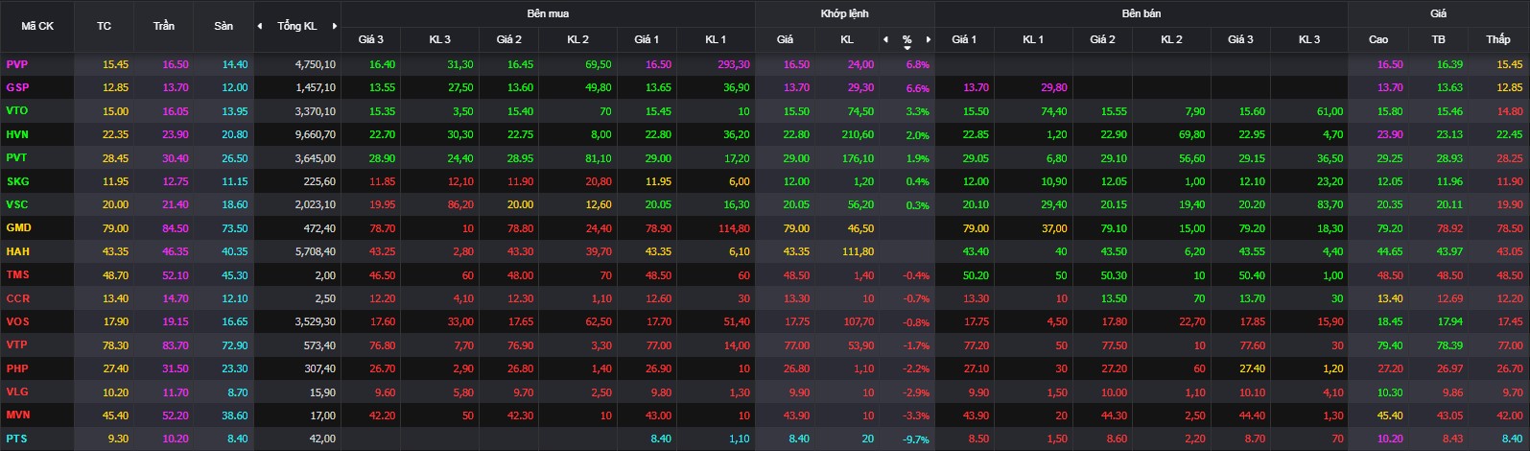Click VOS matched volume 107,70
This screenshot has width=1530, height=451.
[x=858, y=321]
